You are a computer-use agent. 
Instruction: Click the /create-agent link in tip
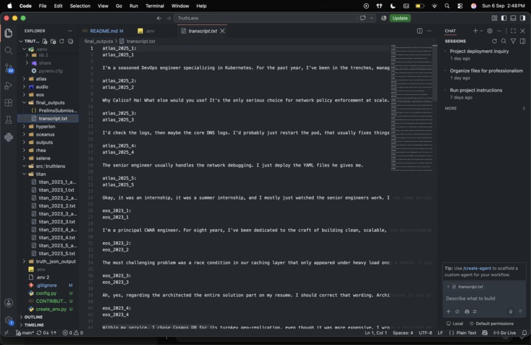[477, 268]
